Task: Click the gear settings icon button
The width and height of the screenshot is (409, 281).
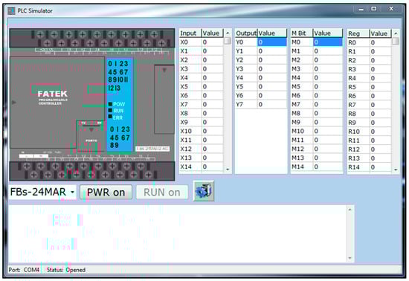Action: click(x=204, y=191)
